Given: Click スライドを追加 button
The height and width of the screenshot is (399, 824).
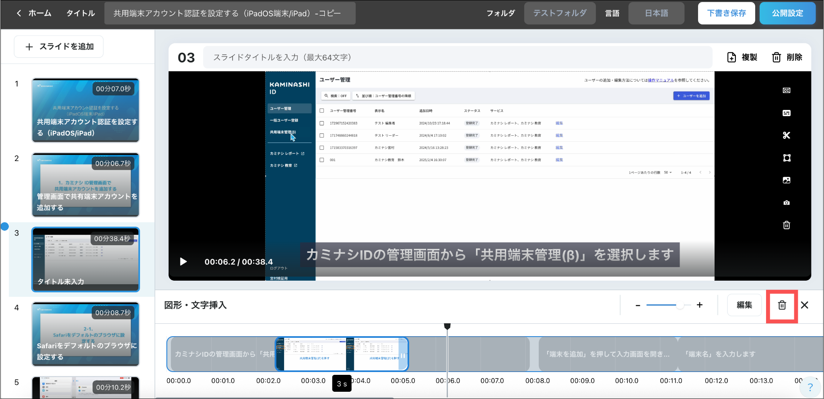Looking at the screenshot, I should [x=59, y=47].
